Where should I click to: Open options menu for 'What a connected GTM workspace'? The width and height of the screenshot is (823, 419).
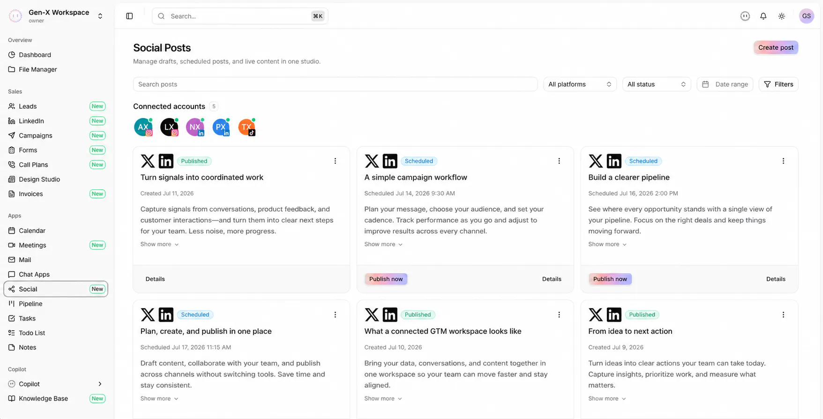(559, 315)
